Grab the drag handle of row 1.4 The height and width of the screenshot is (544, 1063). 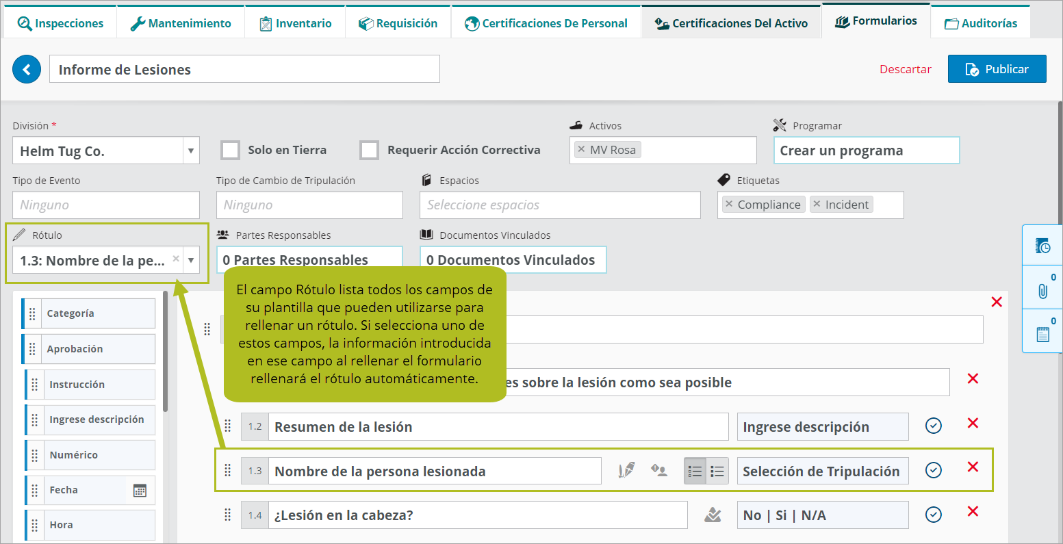(228, 515)
